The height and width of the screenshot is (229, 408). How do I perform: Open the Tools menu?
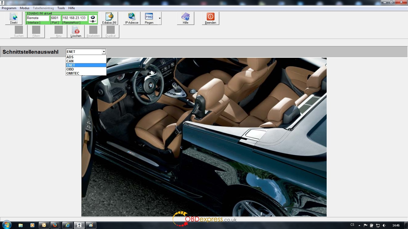tap(61, 8)
